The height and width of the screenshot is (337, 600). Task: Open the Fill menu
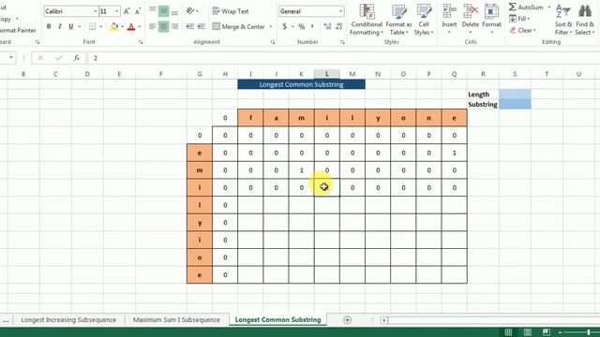[520, 19]
